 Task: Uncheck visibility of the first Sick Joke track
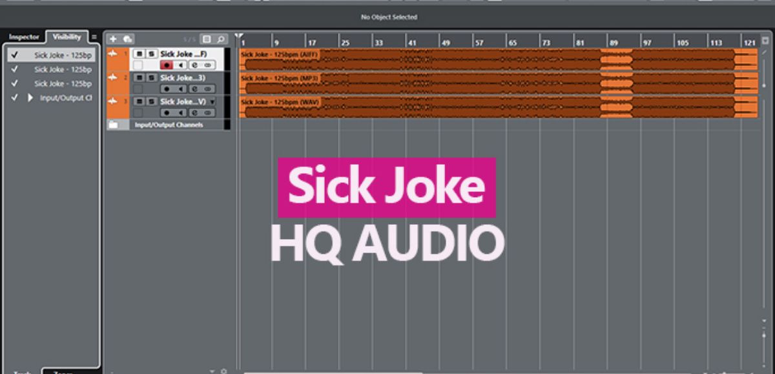coord(14,56)
